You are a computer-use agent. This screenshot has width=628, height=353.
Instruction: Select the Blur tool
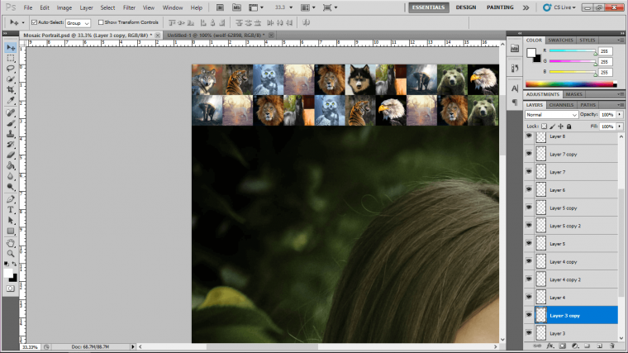(x=11, y=176)
